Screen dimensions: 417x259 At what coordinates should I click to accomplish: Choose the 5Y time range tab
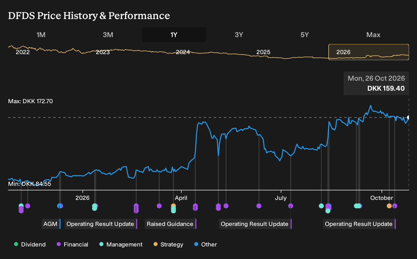[305, 35]
